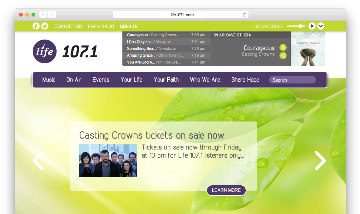Adjust the Listen Online volume slider
The height and width of the screenshot is (214, 360).
296,26
